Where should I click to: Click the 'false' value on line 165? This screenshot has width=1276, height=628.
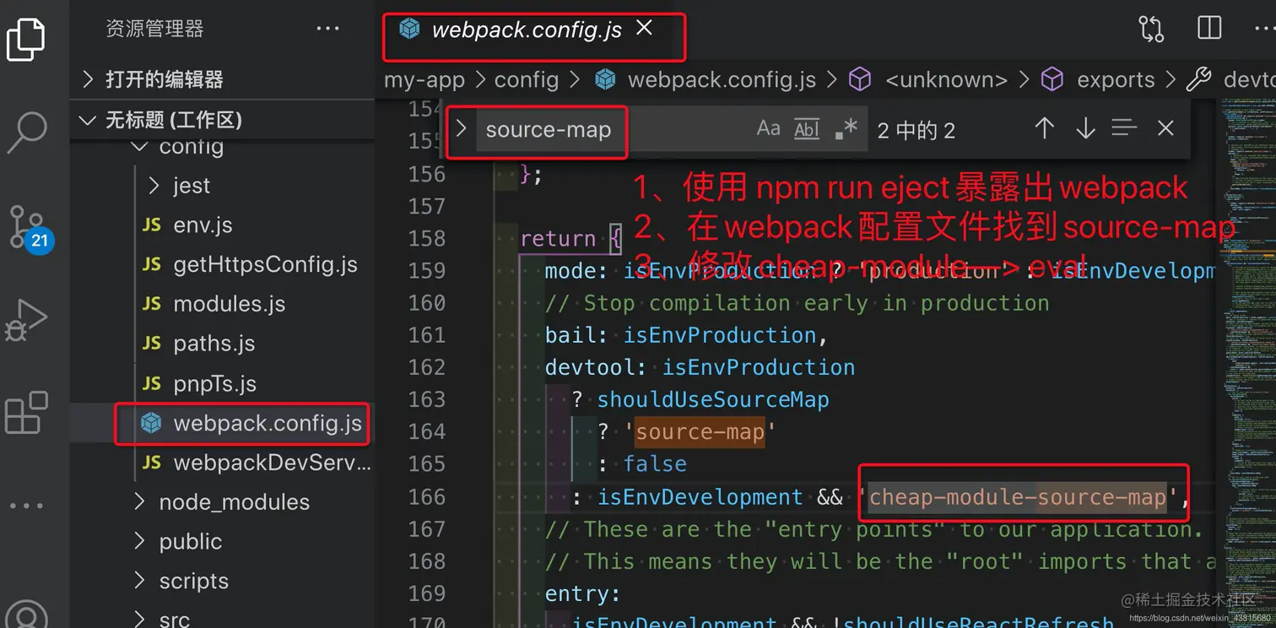click(x=655, y=463)
